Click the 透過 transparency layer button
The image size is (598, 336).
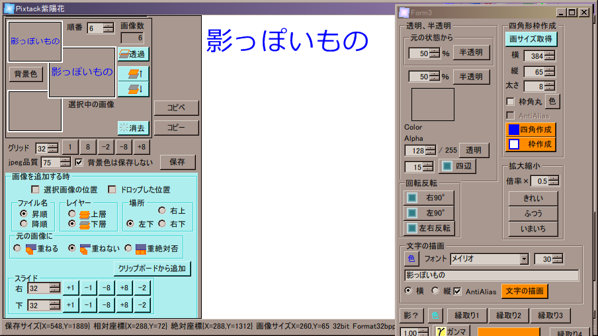pyautogui.click(x=133, y=54)
